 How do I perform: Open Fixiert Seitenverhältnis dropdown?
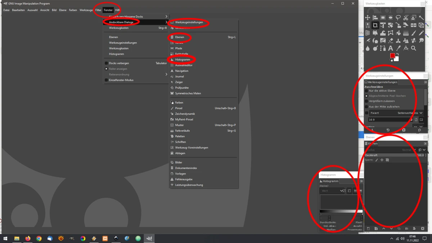point(396,113)
